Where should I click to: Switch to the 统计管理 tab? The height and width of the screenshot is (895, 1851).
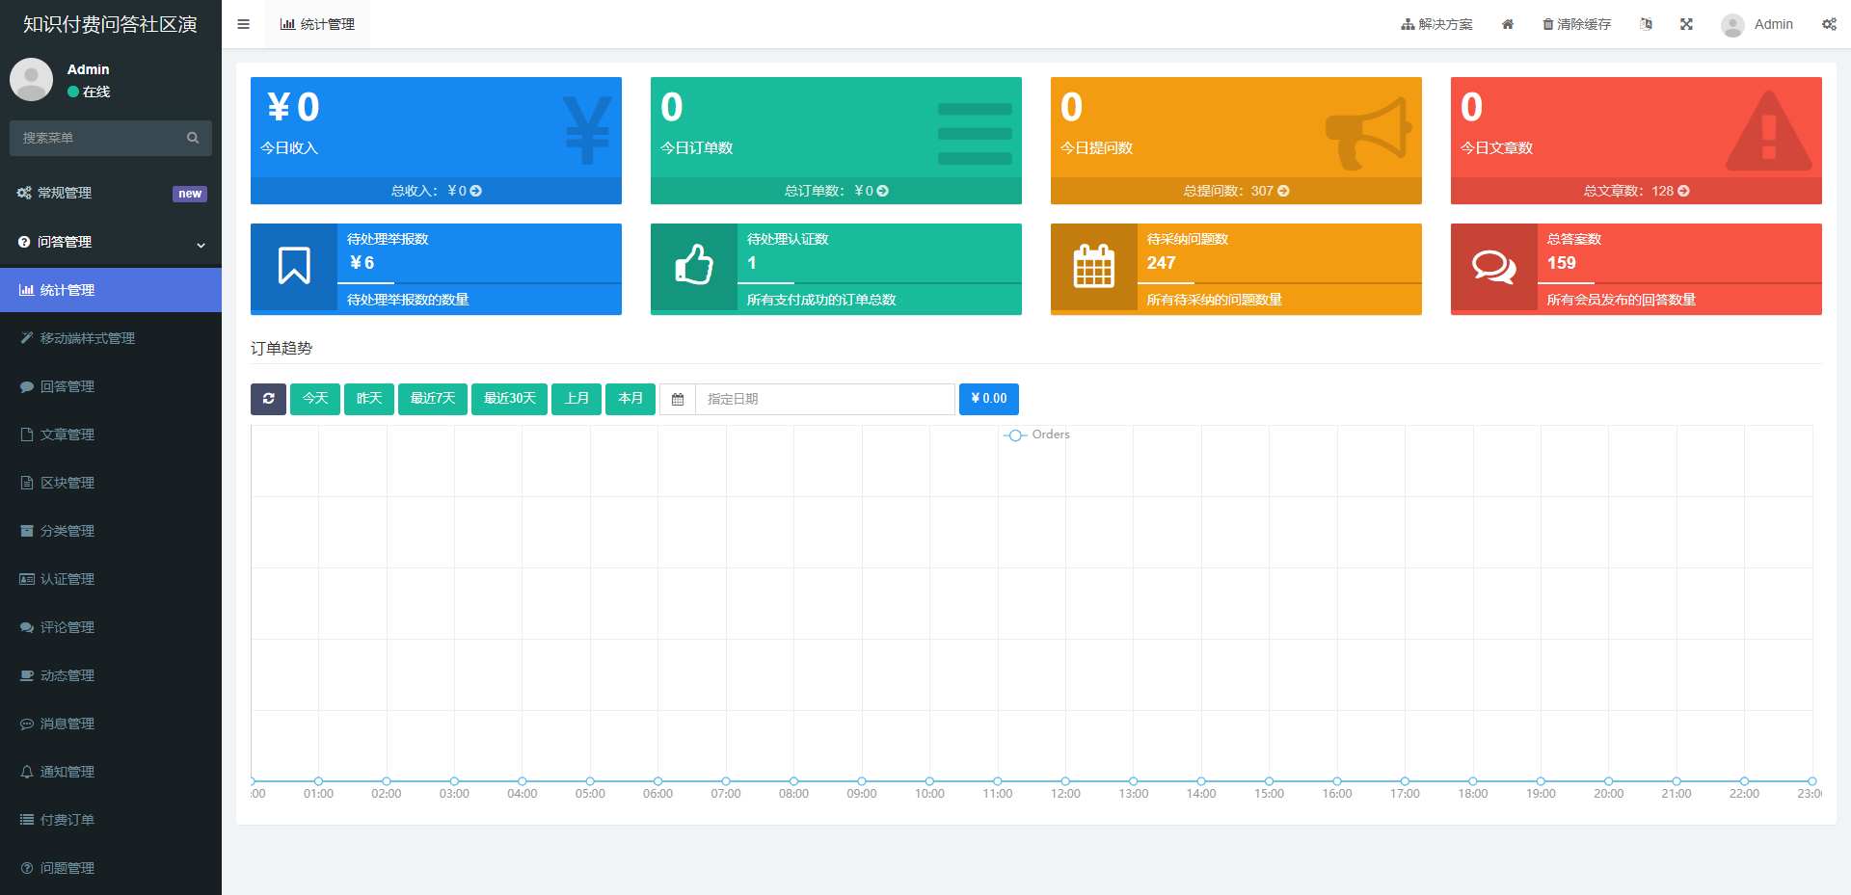coord(318,24)
